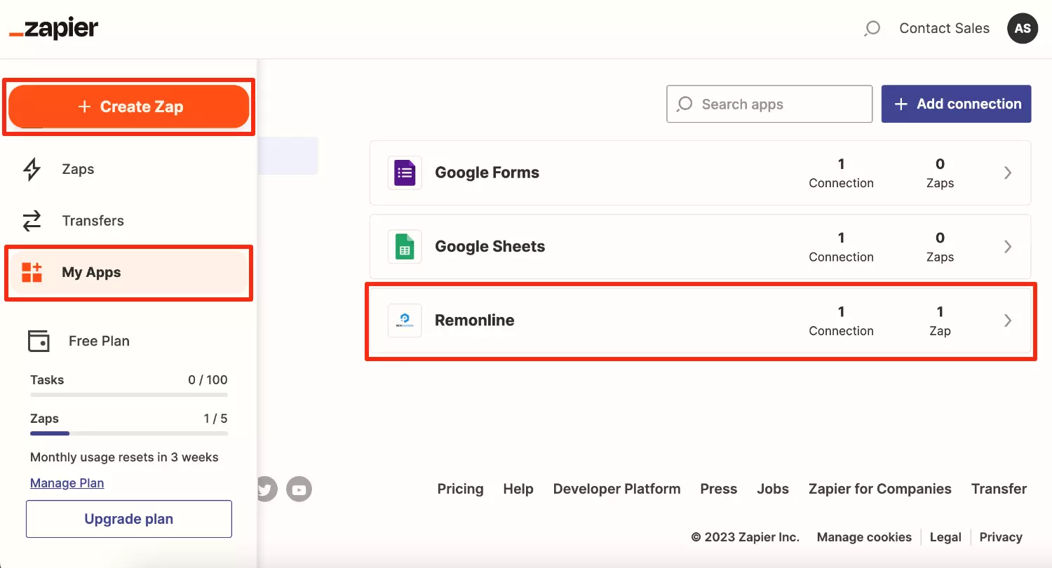
Task: Click Google Sheets' 1 Connection count
Action: (841, 246)
